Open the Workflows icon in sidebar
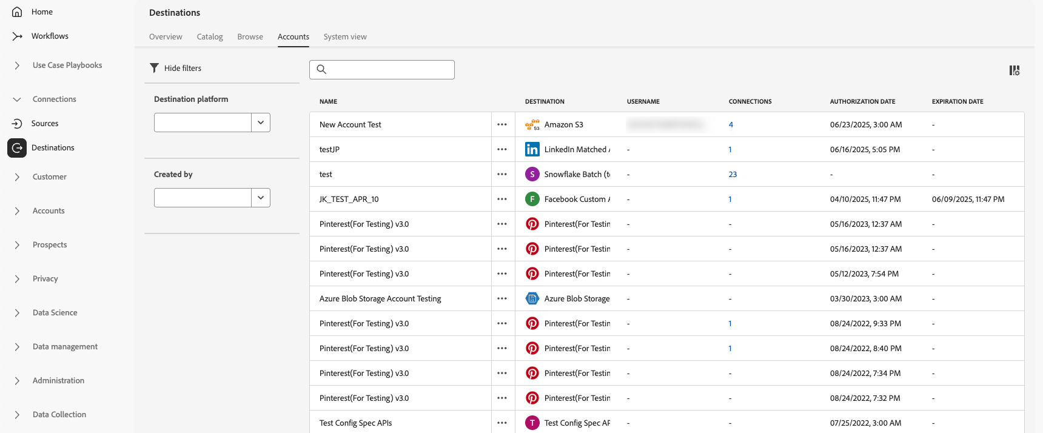 coord(17,36)
